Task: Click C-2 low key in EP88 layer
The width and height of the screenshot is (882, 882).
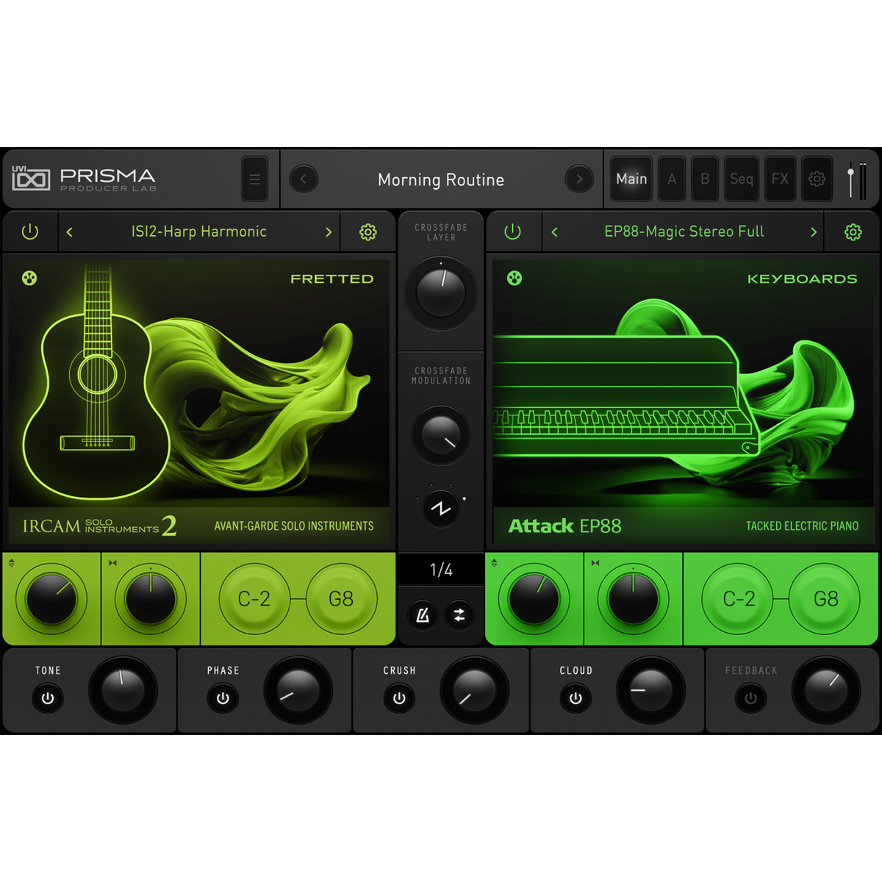Action: [739, 599]
